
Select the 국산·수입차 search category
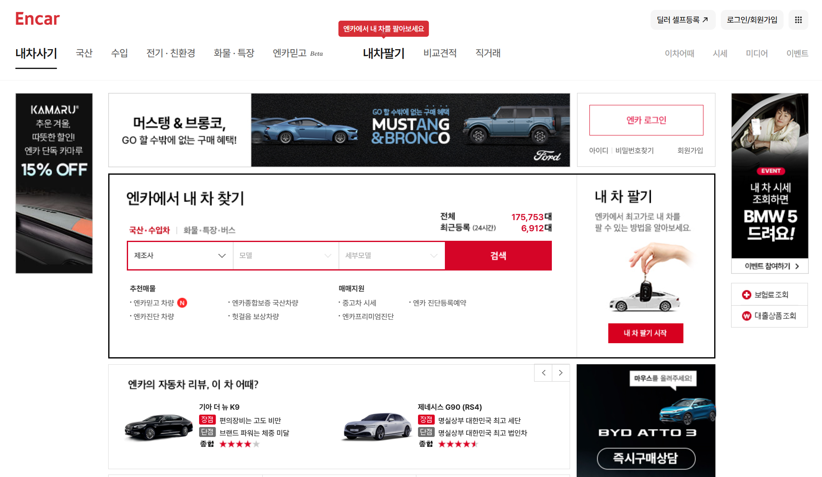click(150, 230)
